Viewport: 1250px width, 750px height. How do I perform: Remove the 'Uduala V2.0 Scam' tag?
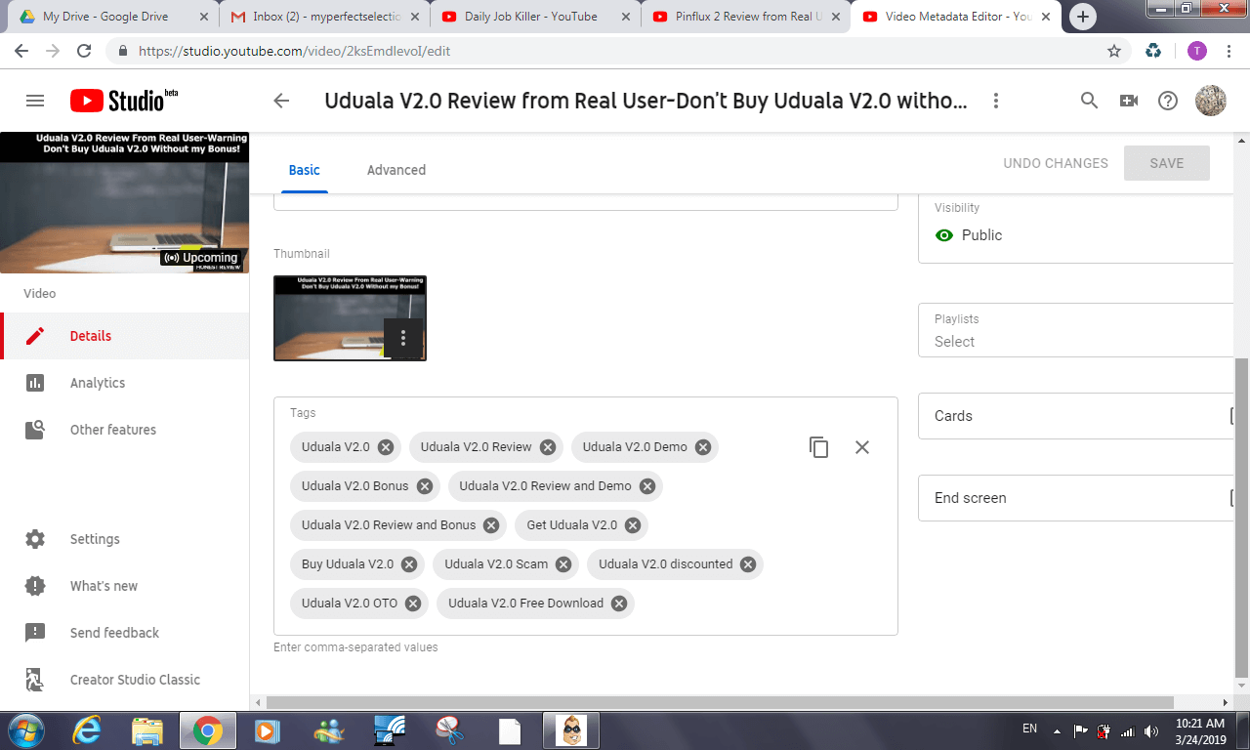(x=563, y=564)
